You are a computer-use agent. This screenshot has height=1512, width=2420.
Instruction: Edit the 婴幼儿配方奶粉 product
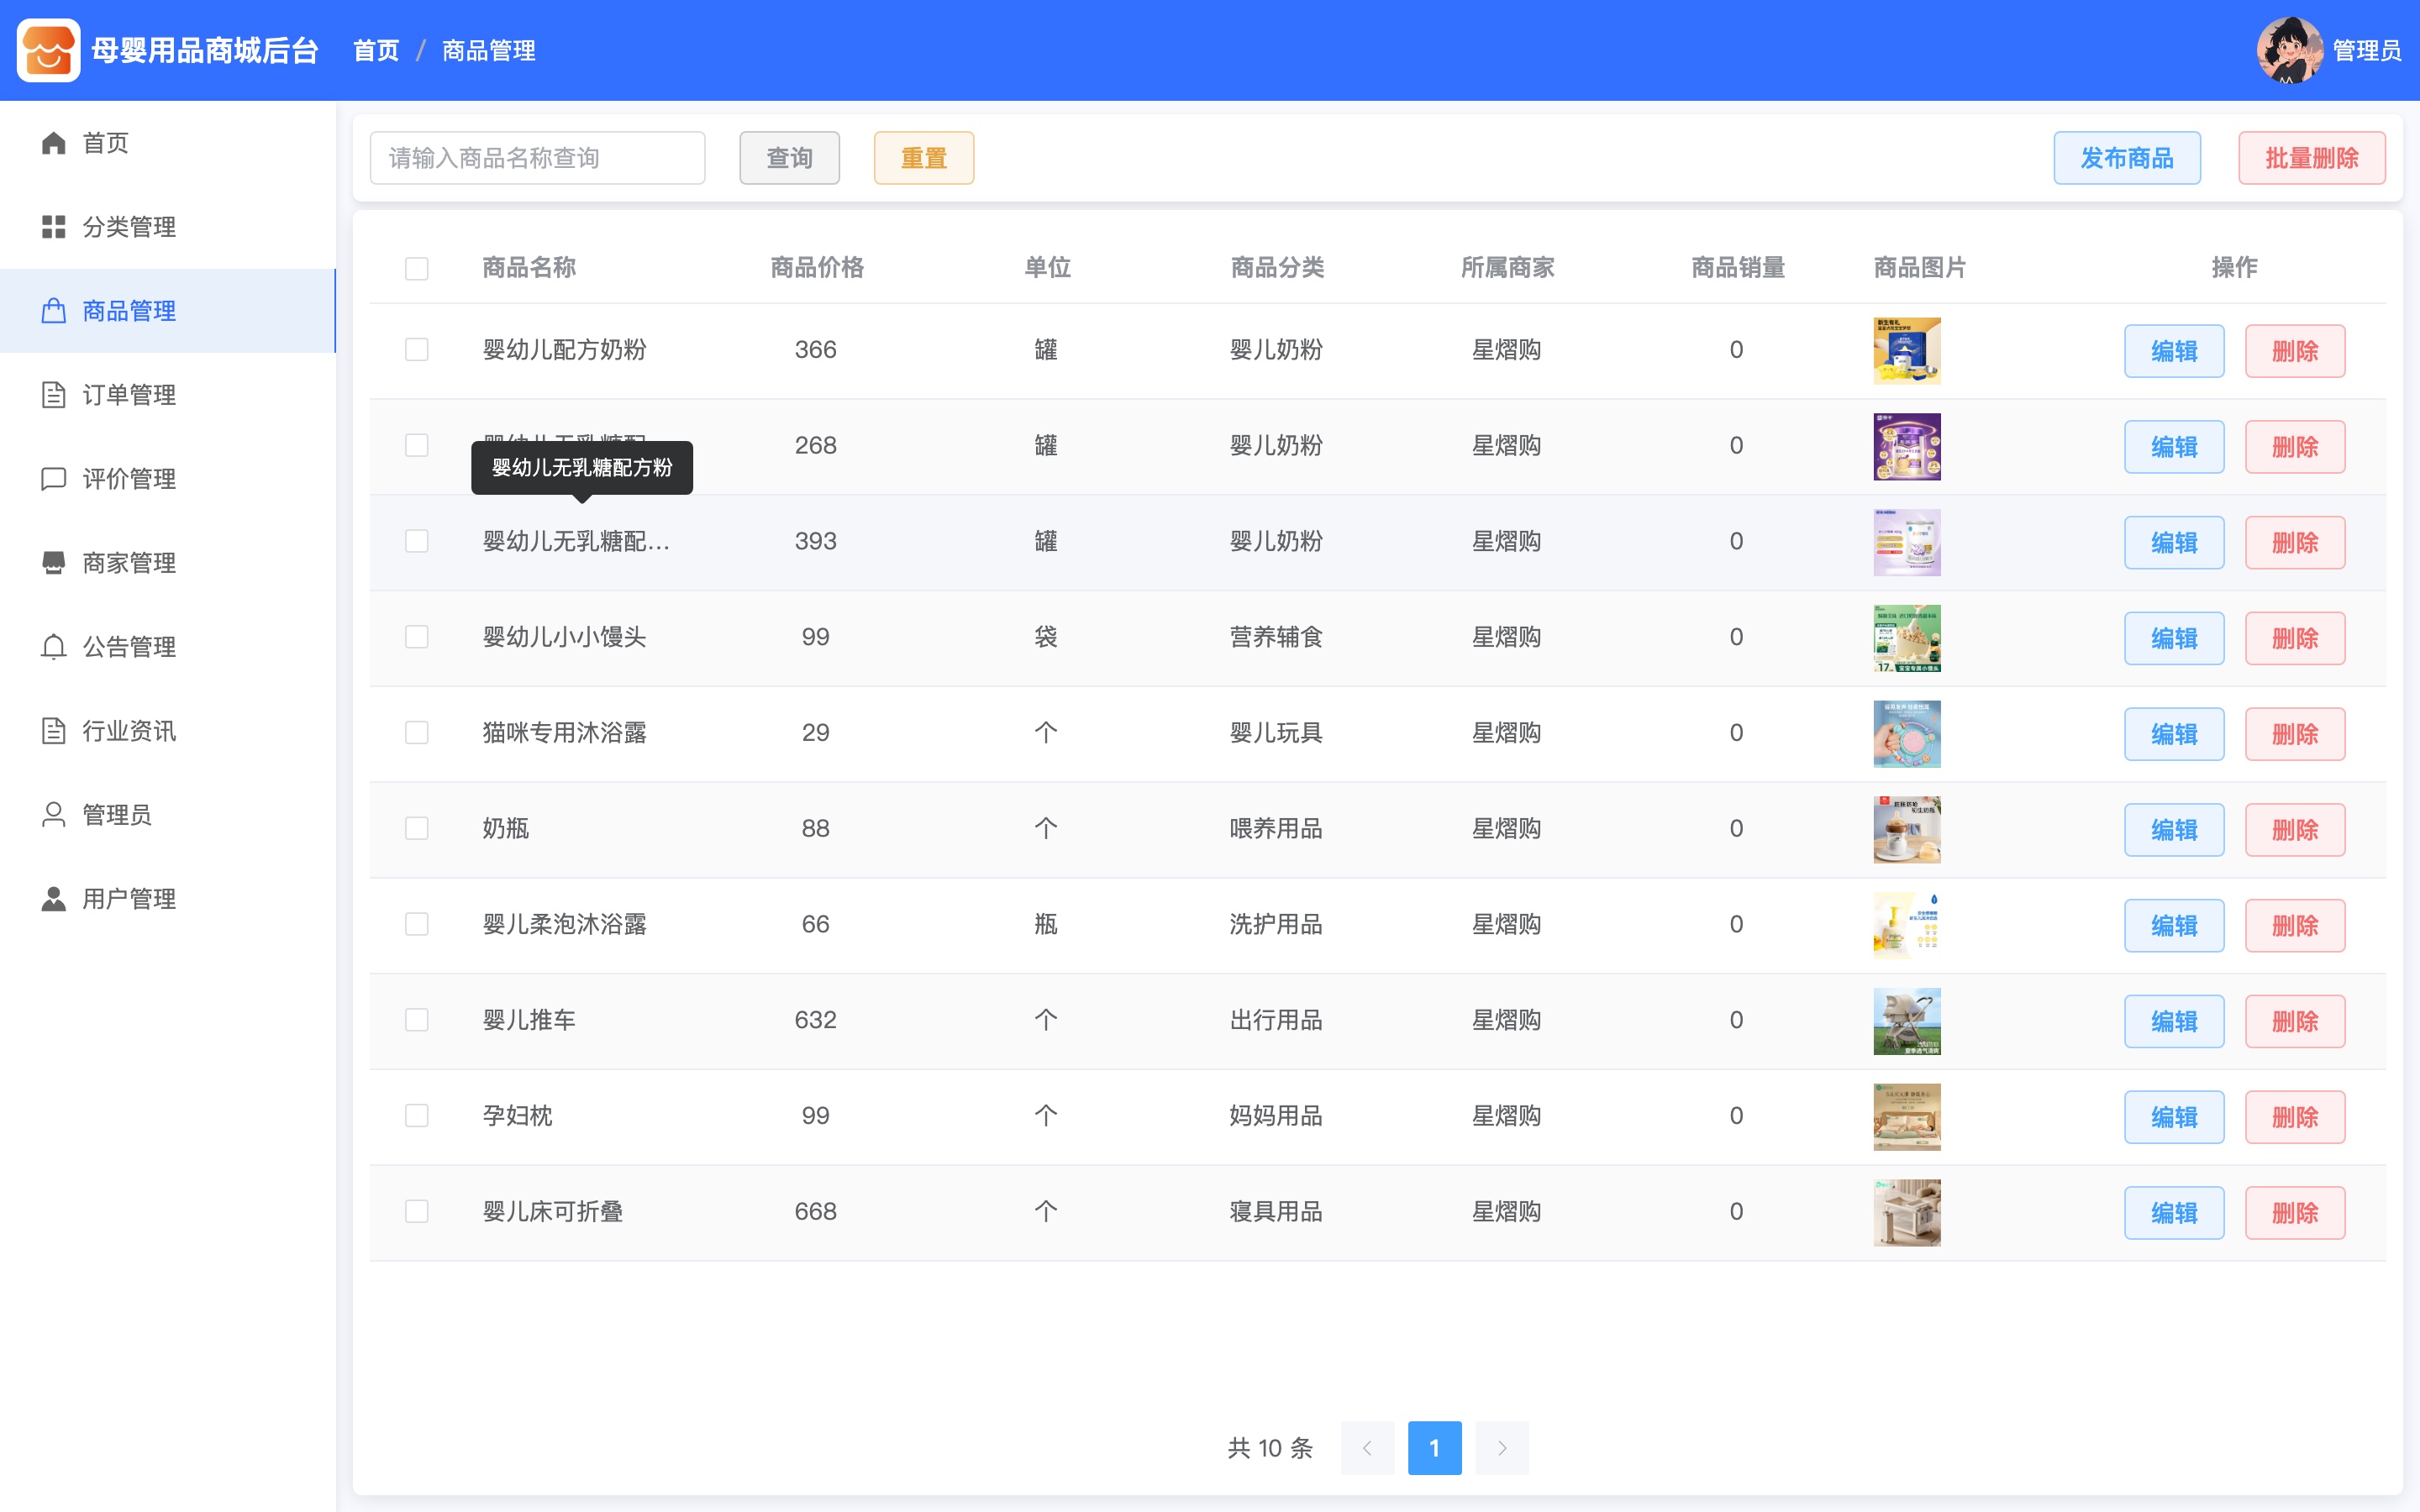2174,351
